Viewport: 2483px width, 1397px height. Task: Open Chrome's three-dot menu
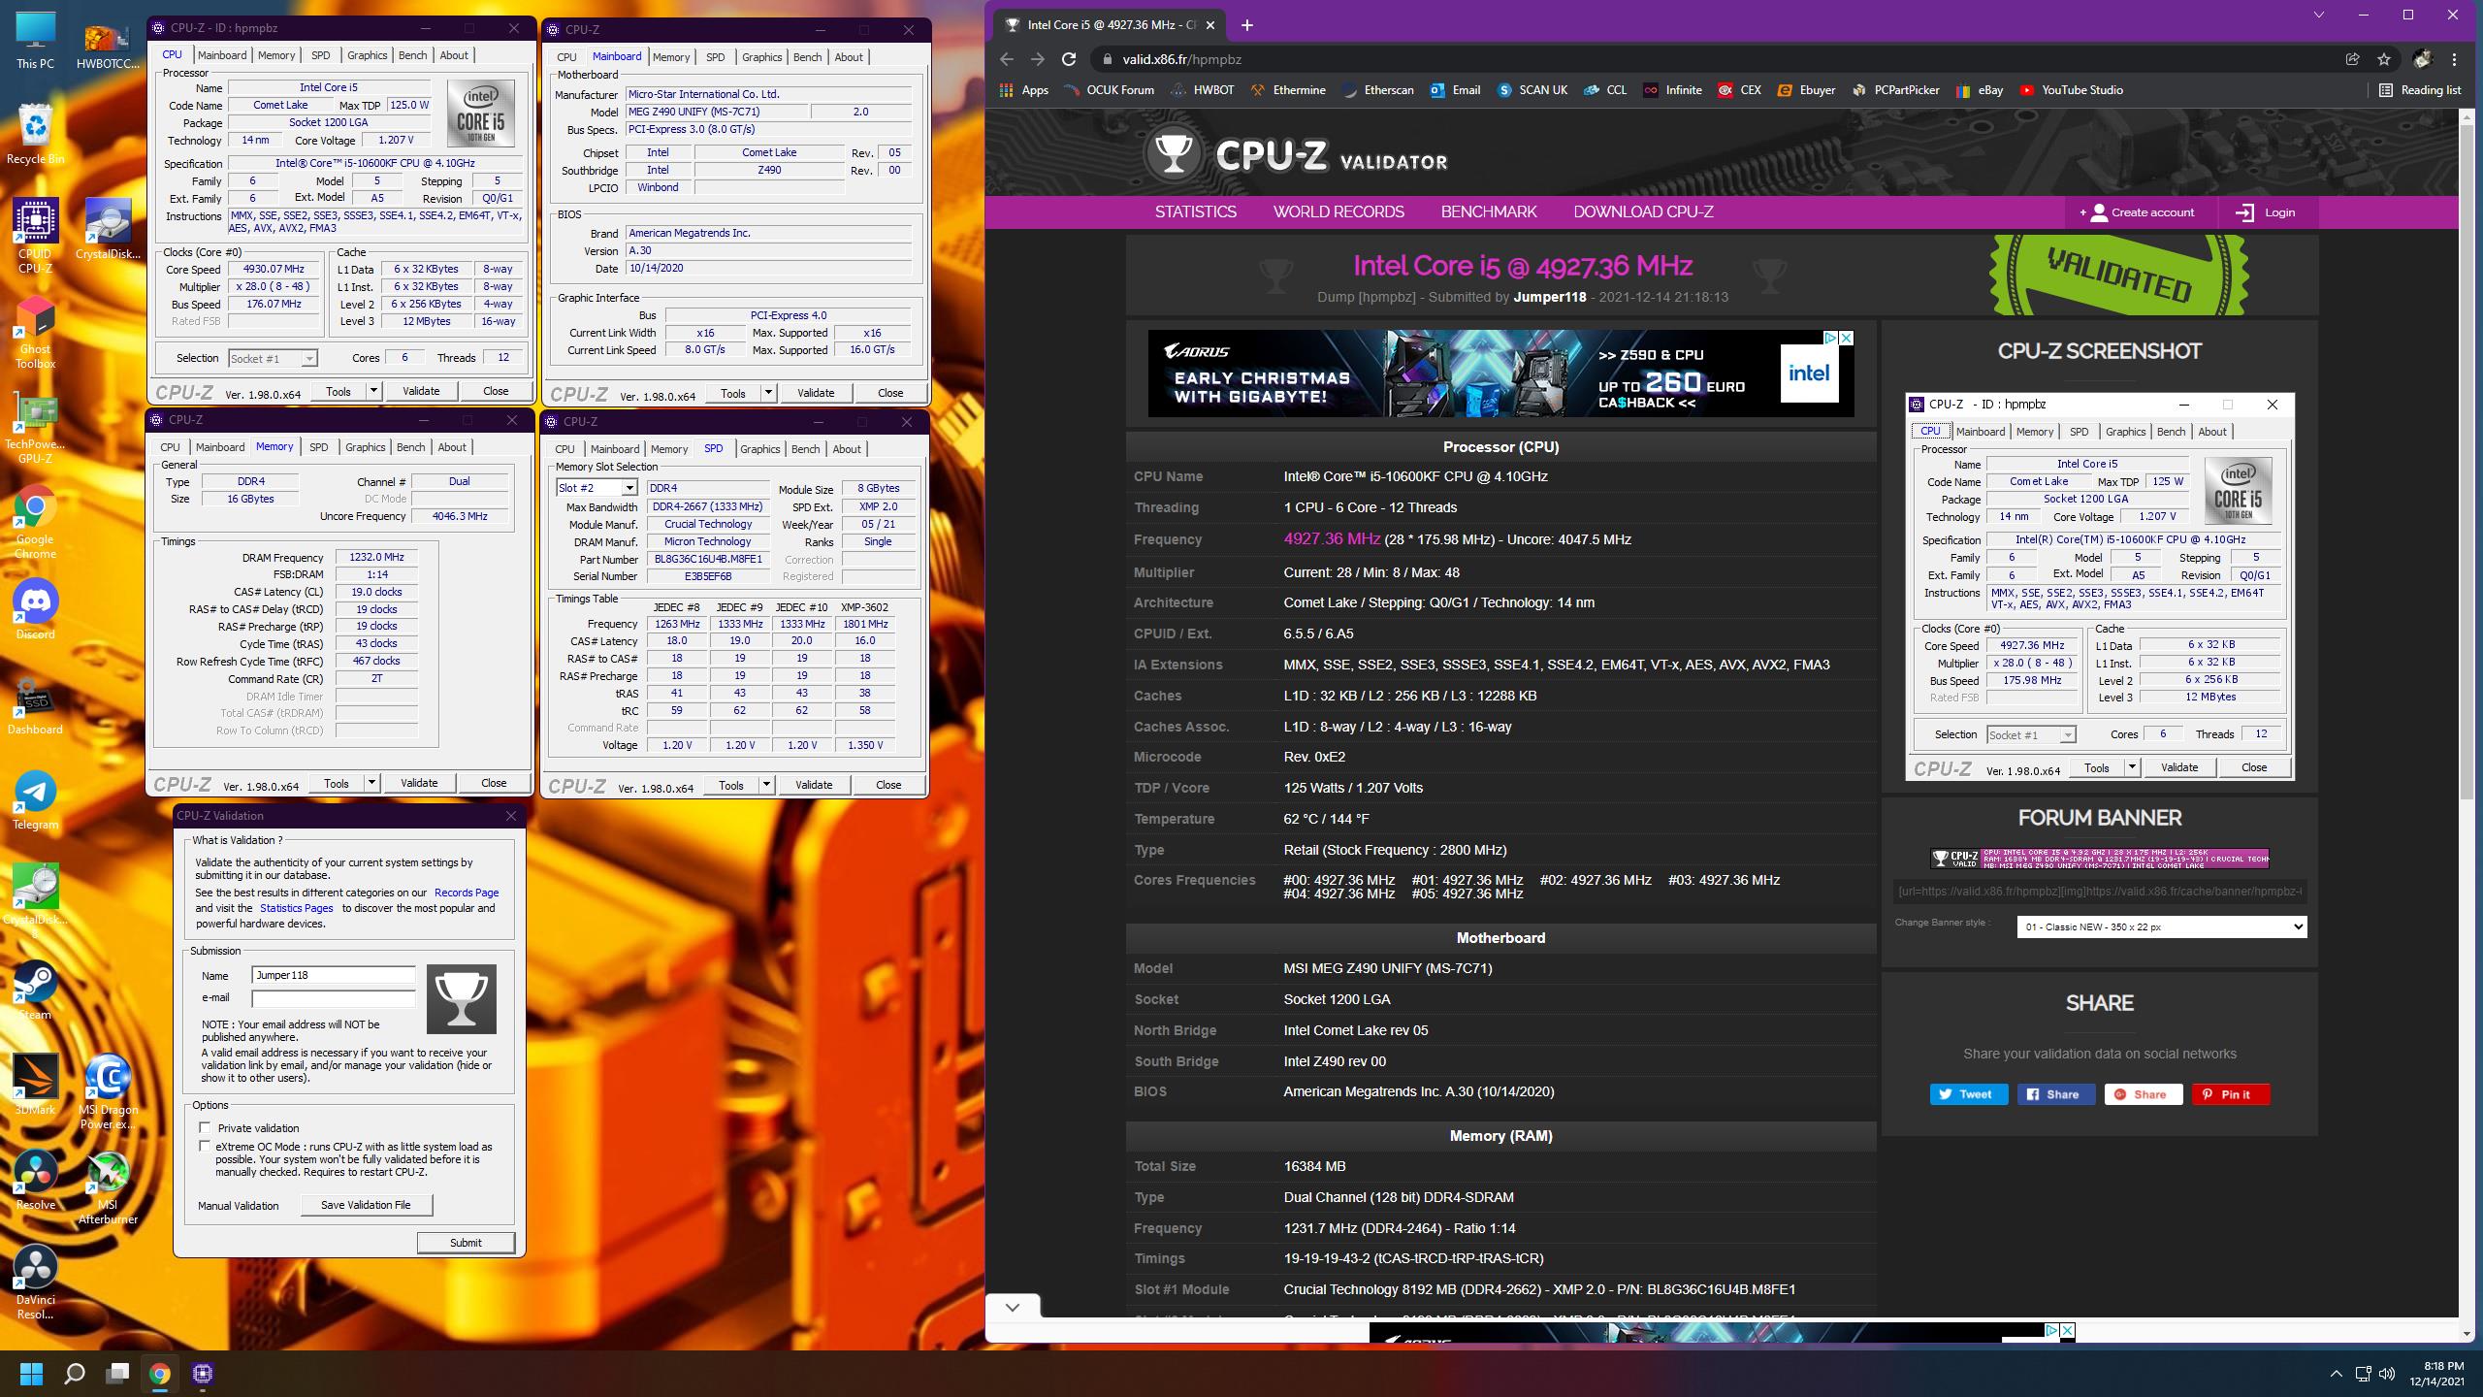2454,59
